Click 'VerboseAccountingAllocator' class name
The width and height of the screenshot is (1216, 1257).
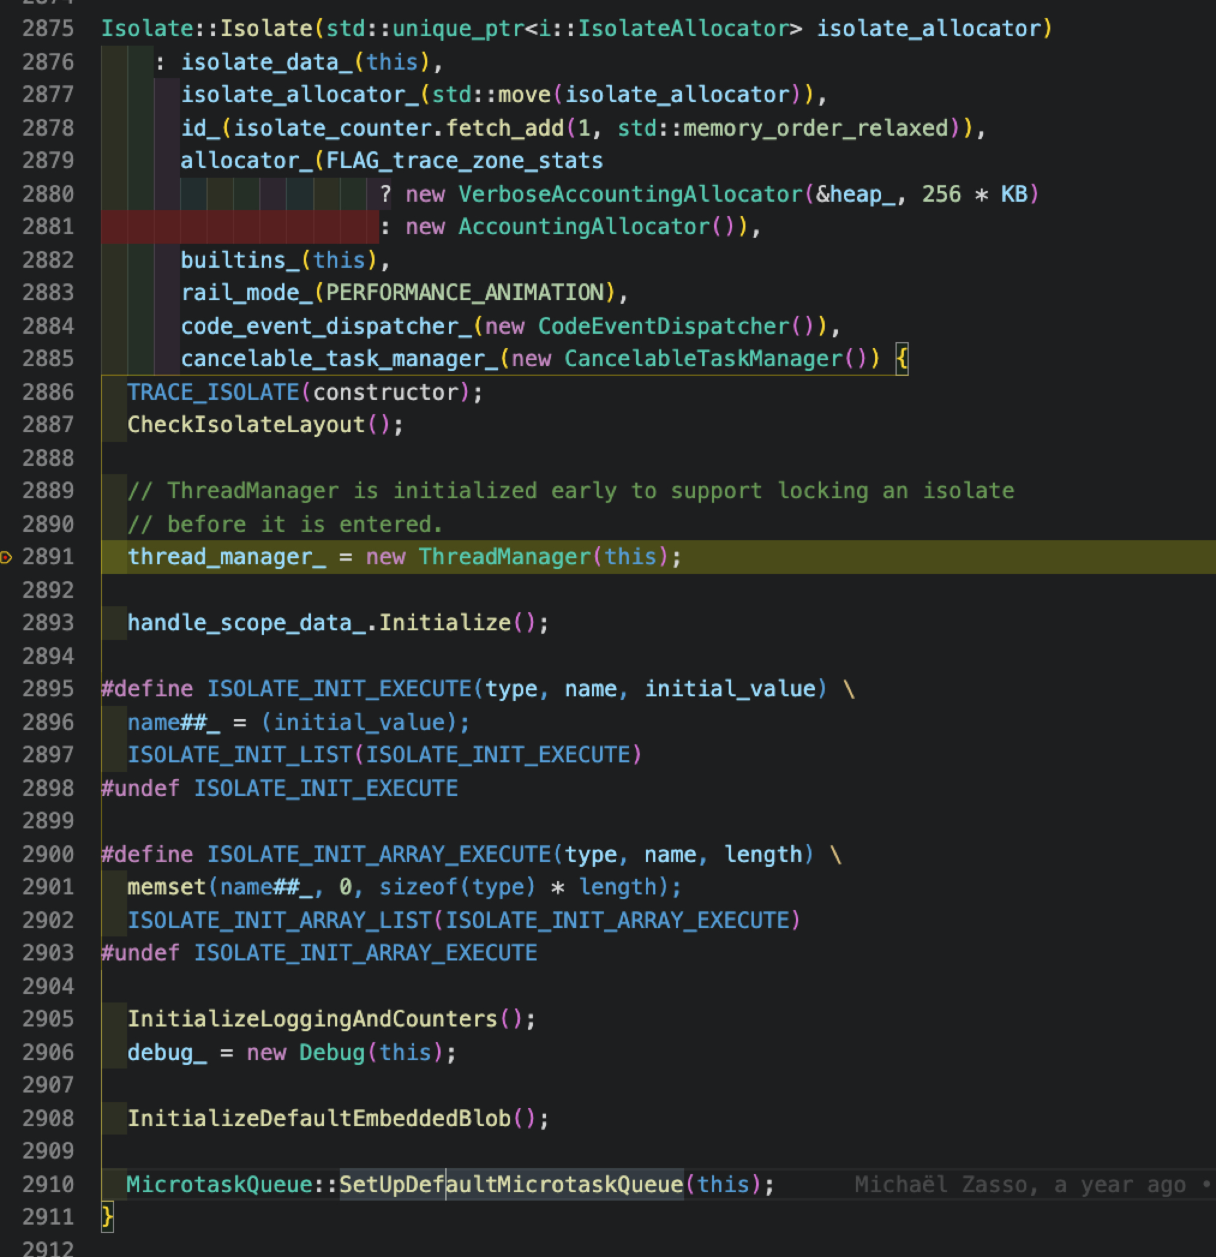[630, 194]
